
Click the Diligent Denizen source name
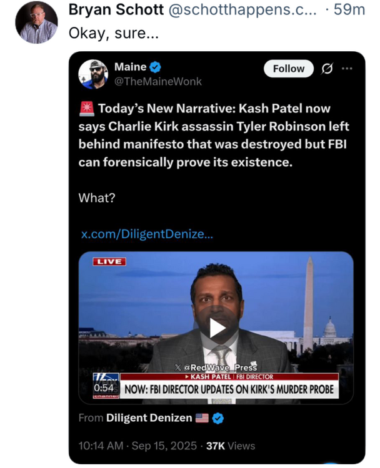(x=149, y=417)
